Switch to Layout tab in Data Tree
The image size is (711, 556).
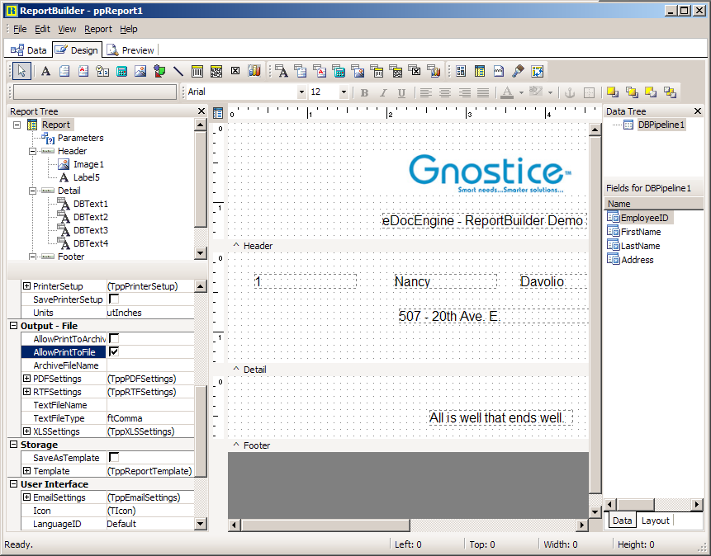(x=655, y=521)
